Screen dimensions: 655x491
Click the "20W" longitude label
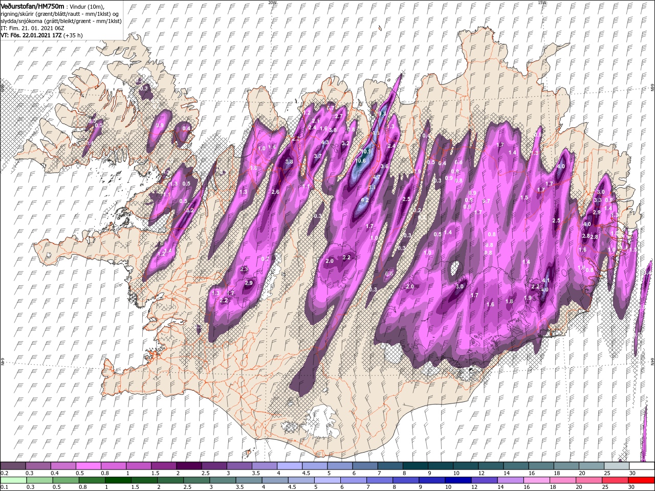pyautogui.click(x=272, y=2)
